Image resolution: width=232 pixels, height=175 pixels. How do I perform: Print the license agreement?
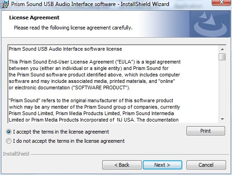pos(206,131)
